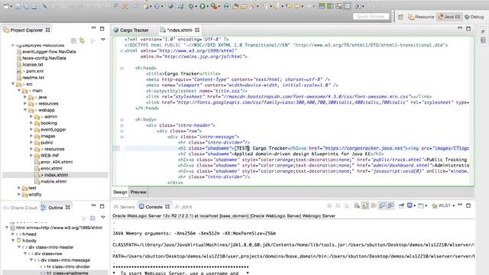Collapse the webapp folder node
The image size is (489, 275).
pyautogui.click(x=25, y=110)
